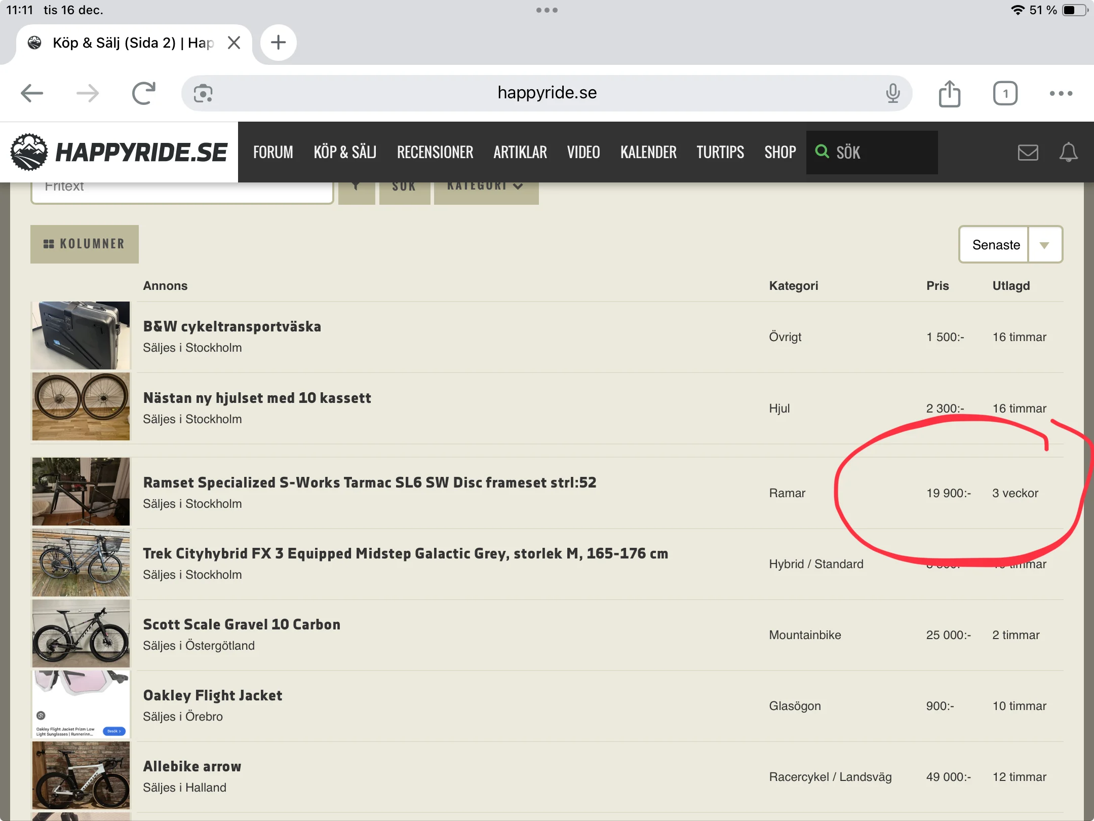Open the KALENDER menu item
The image size is (1094, 821).
pyautogui.click(x=648, y=152)
